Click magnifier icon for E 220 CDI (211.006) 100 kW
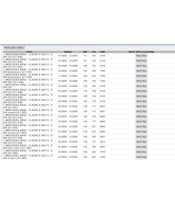 (4, 95)
